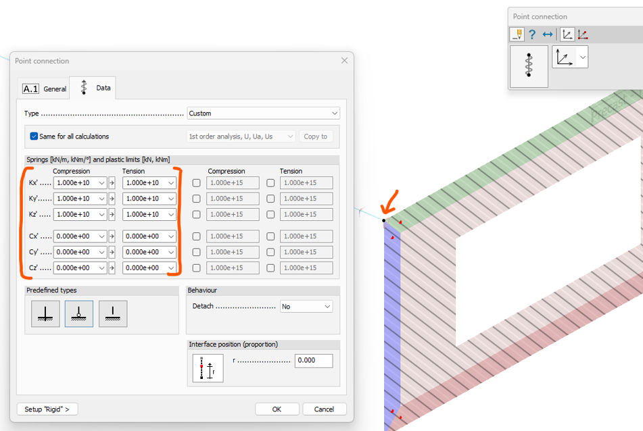Open the Cx' compression spring dropdown
The width and height of the screenshot is (643, 431).
coord(80,236)
